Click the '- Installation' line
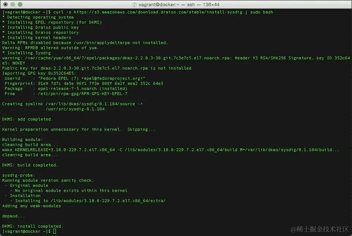The width and height of the screenshot is (352, 236). pyautogui.click(x=23, y=196)
